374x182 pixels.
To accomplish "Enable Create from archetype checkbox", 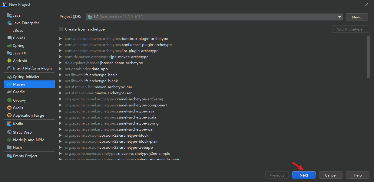I will point(61,29).
